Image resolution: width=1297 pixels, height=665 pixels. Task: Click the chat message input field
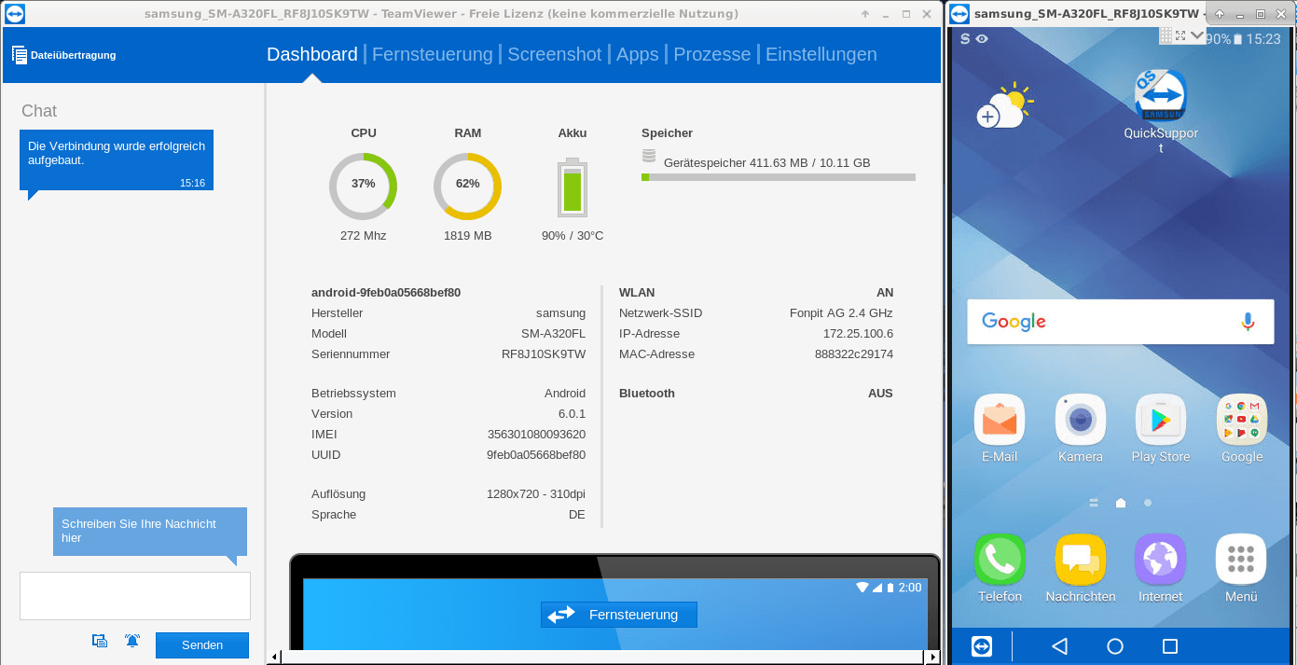pos(134,595)
